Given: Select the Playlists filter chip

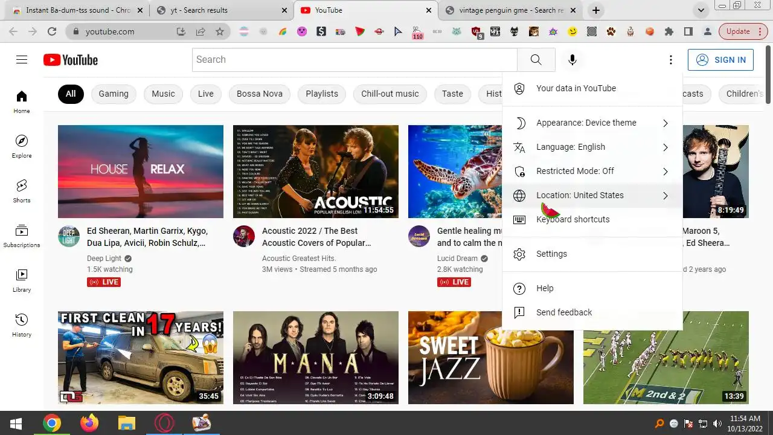Looking at the screenshot, I should click(322, 94).
